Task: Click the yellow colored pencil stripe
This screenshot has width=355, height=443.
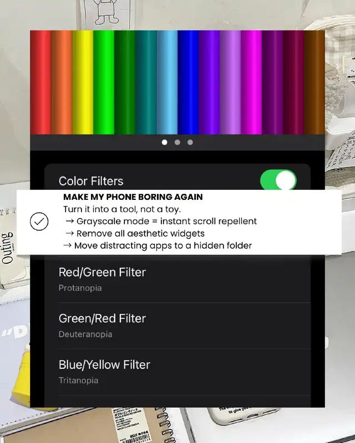Action: click(x=83, y=82)
